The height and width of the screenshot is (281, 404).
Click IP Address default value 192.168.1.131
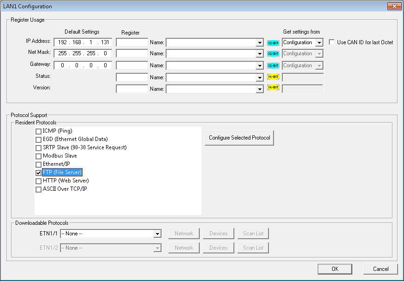tap(83, 42)
